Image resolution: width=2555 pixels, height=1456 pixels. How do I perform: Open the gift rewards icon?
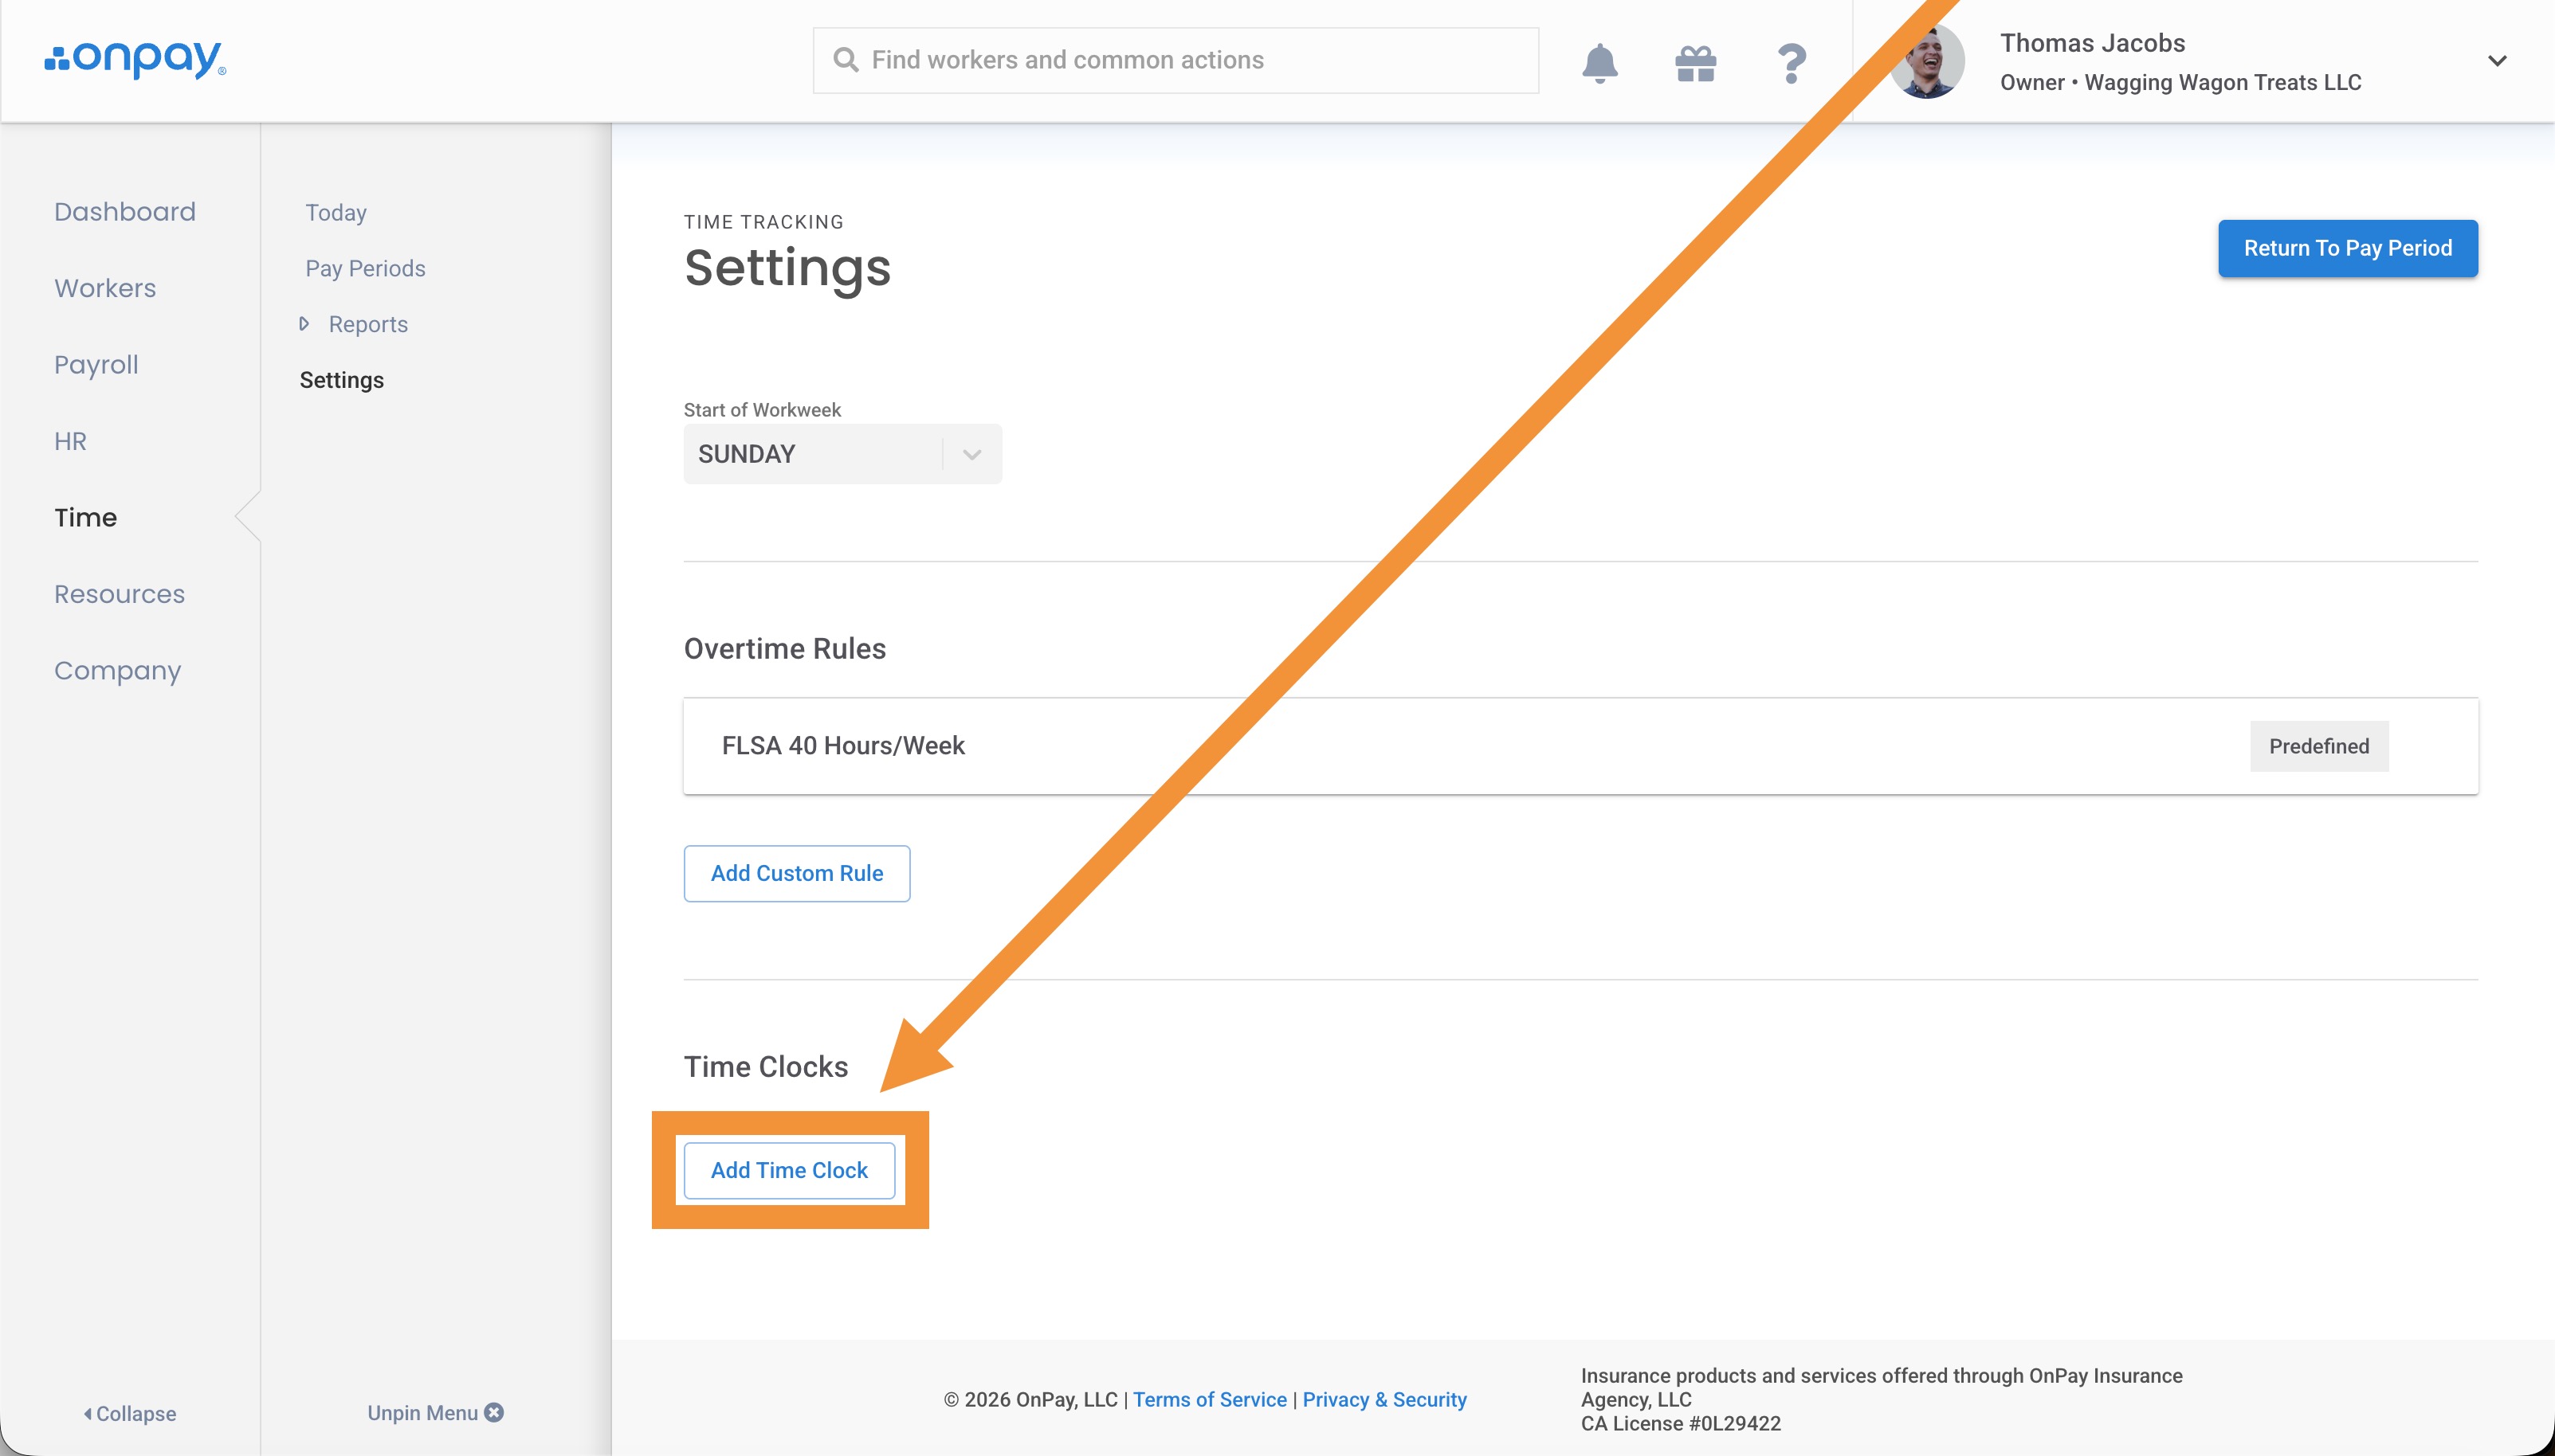coord(1696,63)
